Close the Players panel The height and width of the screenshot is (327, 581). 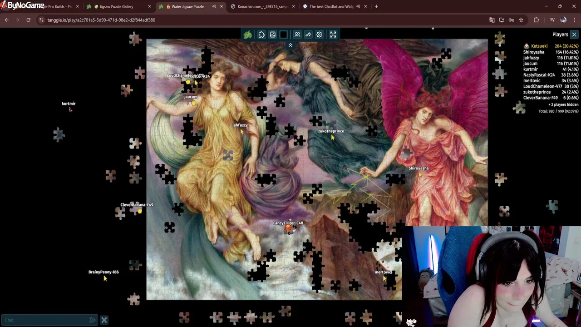pyautogui.click(x=574, y=35)
